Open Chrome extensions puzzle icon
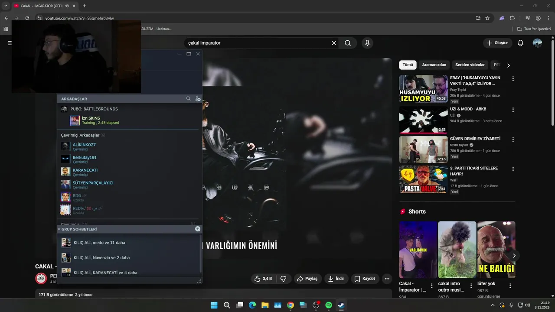The height and width of the screenshot is (312, 555). click(513, 18)
